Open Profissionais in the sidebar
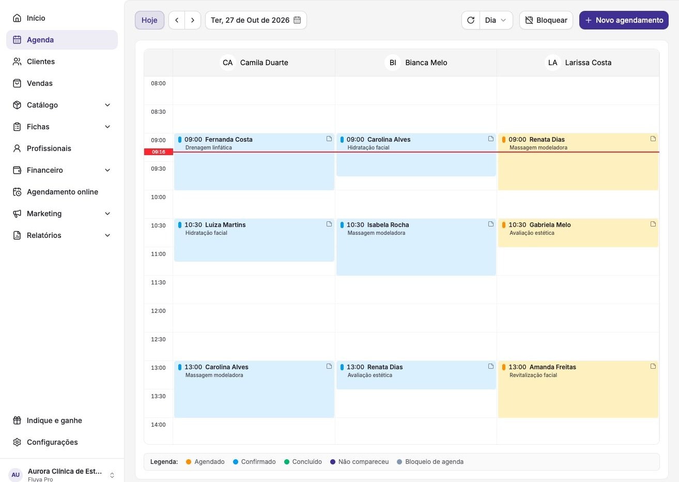This screenshot has width=679, height=482. (62, 148)
